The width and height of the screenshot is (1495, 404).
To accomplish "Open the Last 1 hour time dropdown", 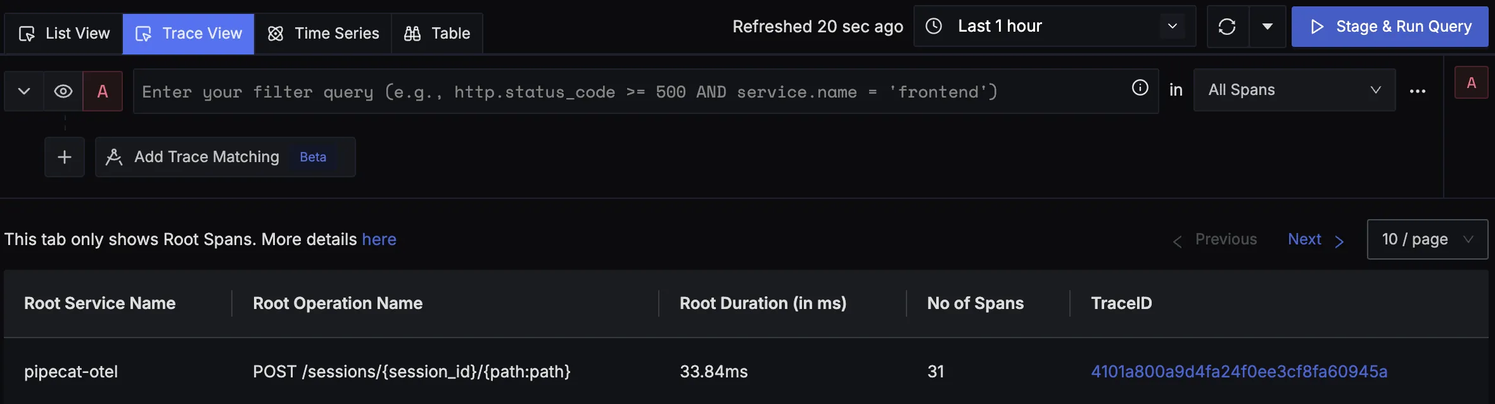I will tap(1054, 26).
